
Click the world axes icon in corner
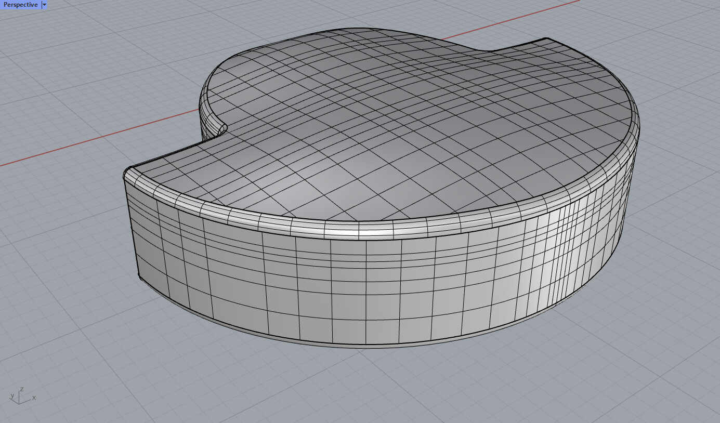pos(22,395)
